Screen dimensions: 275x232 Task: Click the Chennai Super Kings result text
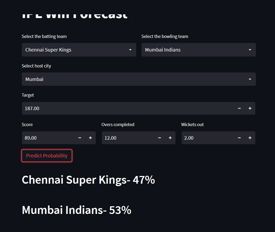point(88,180)
